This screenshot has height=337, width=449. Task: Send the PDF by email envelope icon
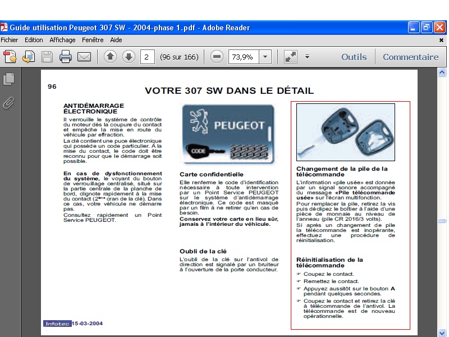pos(84,57)
